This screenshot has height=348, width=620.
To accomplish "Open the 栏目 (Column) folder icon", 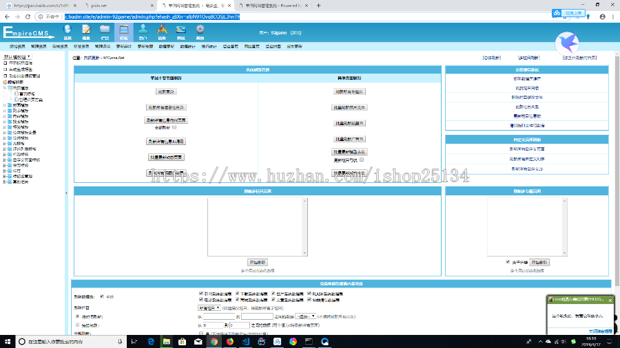I will pyautogui.click(x=105, y=30).
